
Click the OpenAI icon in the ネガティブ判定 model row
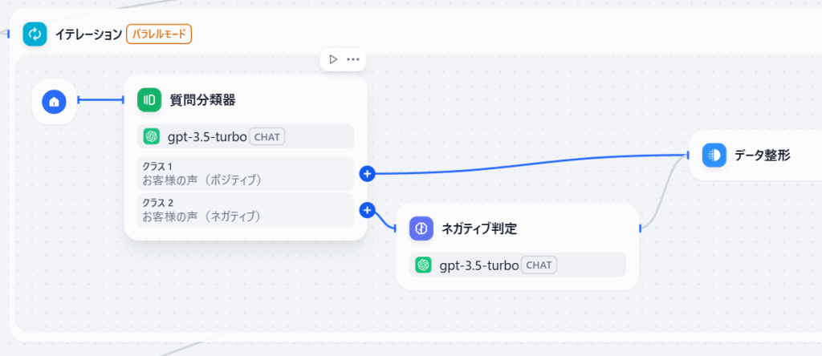click(x=423, y=265)
